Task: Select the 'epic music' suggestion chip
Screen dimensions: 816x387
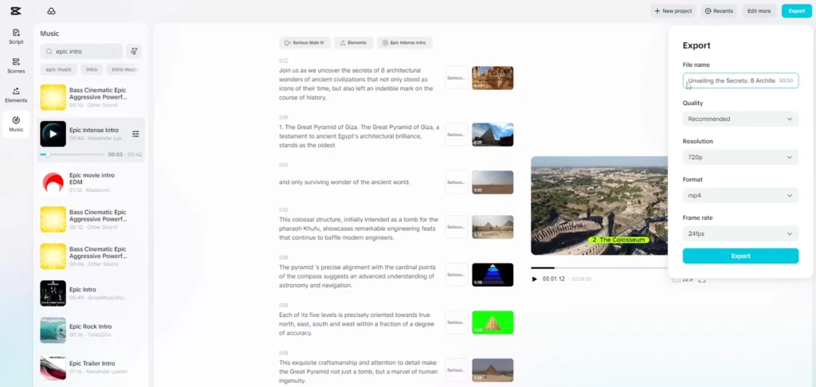Action: (59, 69)
